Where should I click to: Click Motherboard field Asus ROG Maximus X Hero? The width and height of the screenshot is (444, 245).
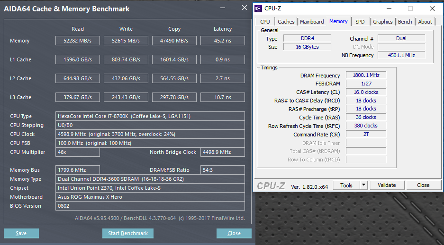150,197
